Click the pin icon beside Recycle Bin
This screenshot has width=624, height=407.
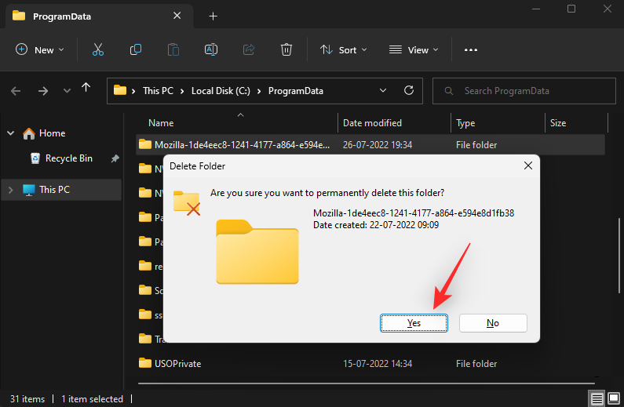115,158
